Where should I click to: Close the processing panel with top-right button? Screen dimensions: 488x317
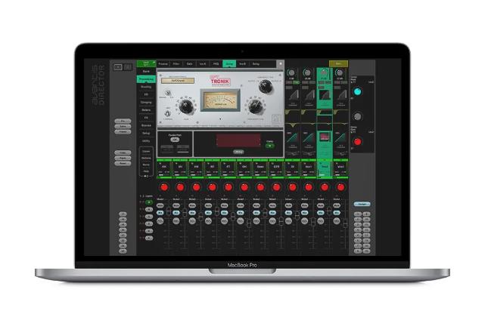pyautogui.click(x=281, y=63)
